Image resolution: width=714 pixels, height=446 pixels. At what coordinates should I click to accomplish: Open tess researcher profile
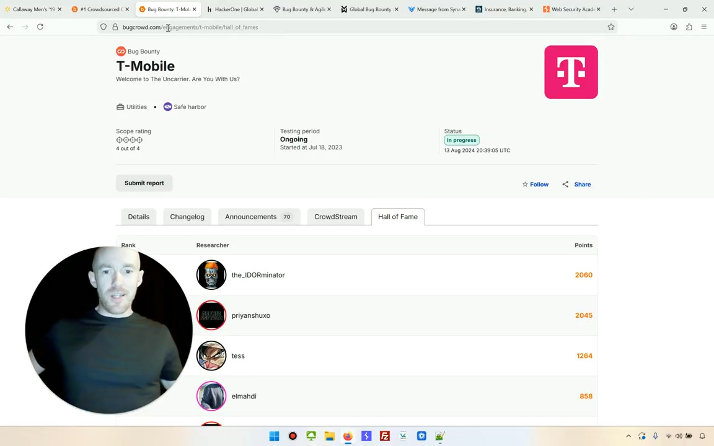pos(238,356)
